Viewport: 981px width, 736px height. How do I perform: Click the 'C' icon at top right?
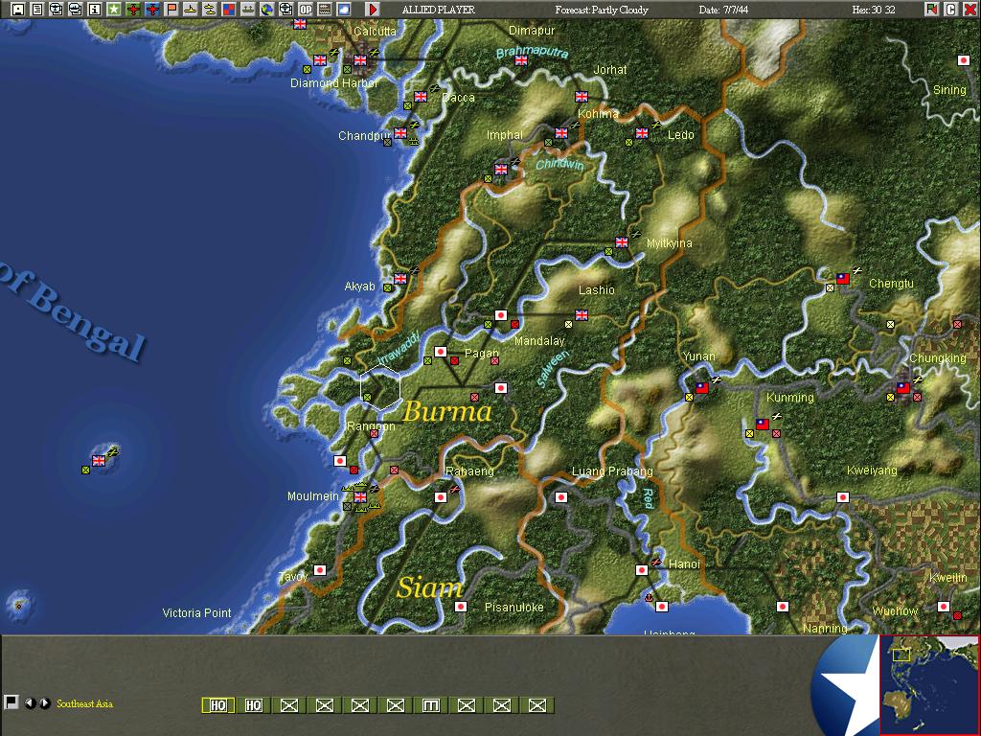click(951, 9)
